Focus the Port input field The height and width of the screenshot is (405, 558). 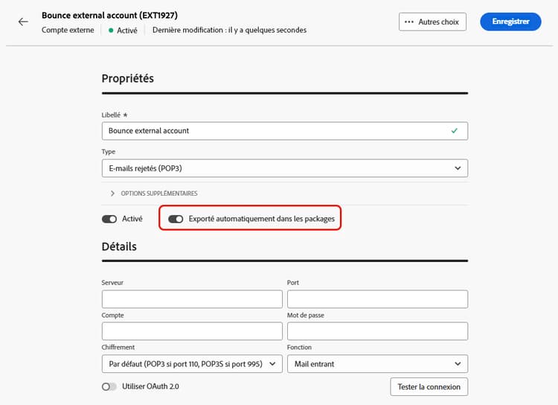(x=376, y=299)
